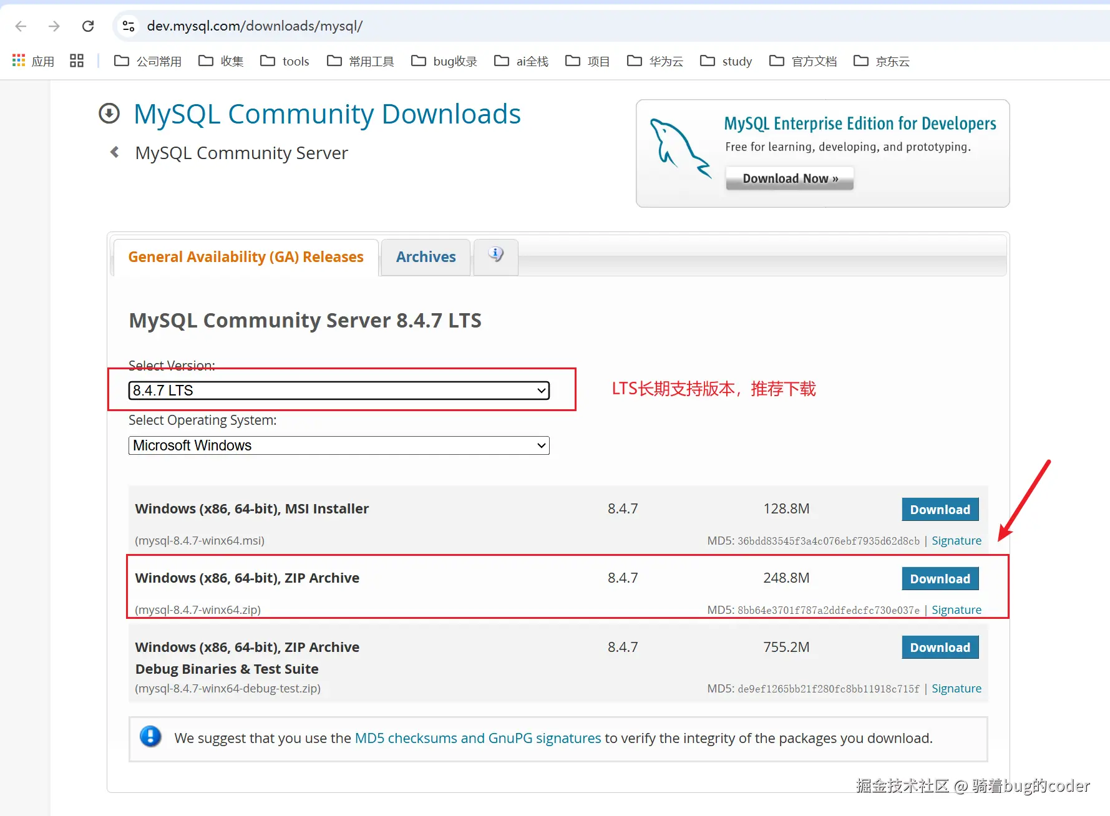The width and height of the screenshot is (1110, 816).
Task: Open the 收集 bookmark folder
Action: (x=221, y=61)
